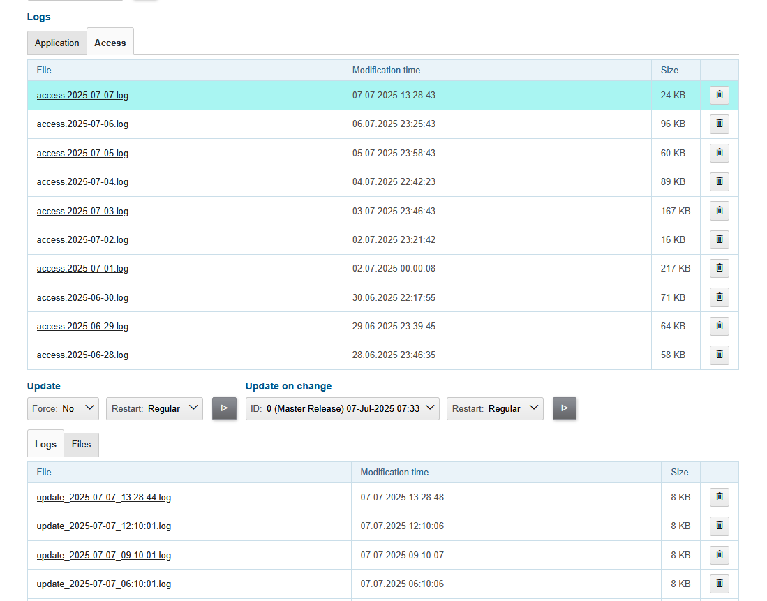
Task: Open the update_2025-07-07_12:10:01.log file
Action: click(103, 526)
